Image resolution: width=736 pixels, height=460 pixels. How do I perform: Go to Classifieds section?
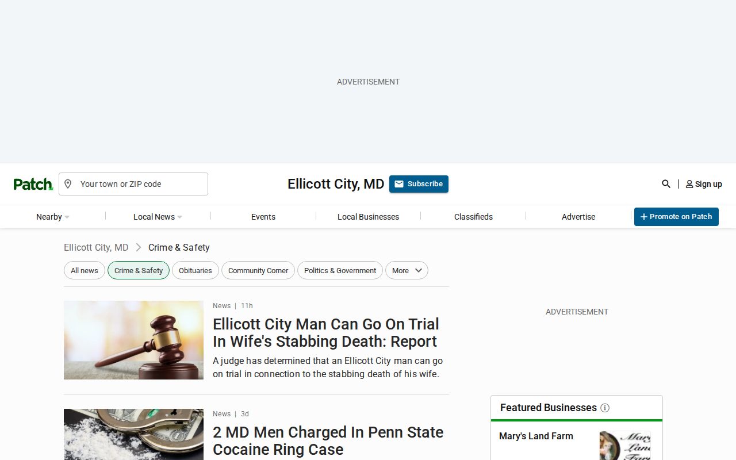(x=473, y=217)
